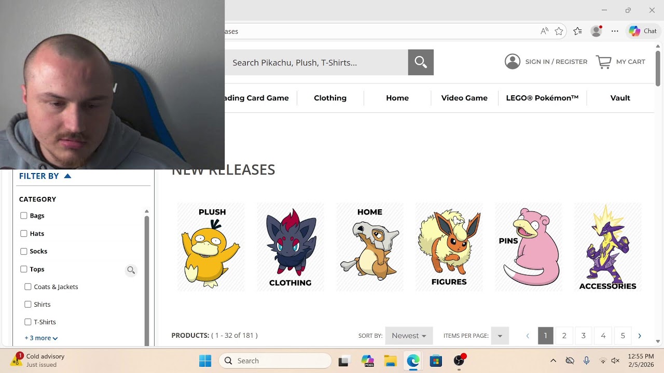Viewport: 664px width, 373px height.
Task: Click the magnifier icon beside Tops
Action: (131, 270)
